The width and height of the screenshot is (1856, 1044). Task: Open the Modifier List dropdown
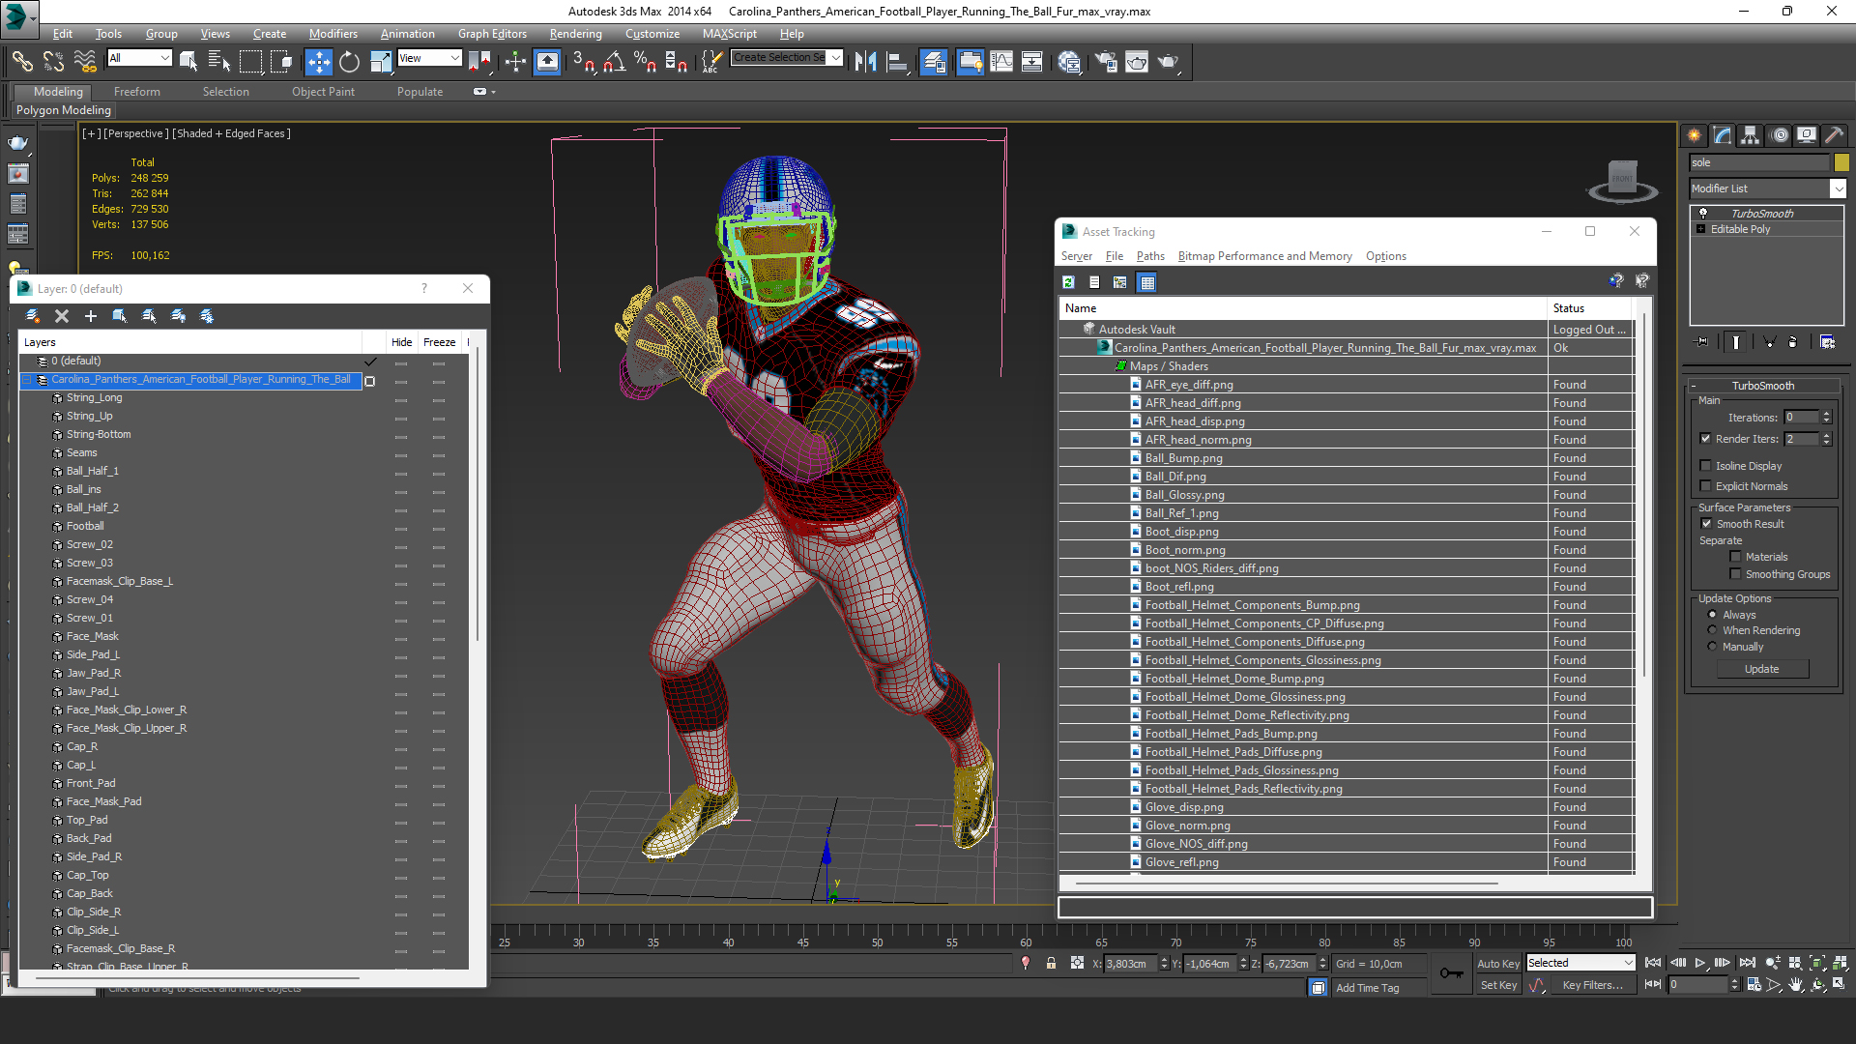point(1838,188)
